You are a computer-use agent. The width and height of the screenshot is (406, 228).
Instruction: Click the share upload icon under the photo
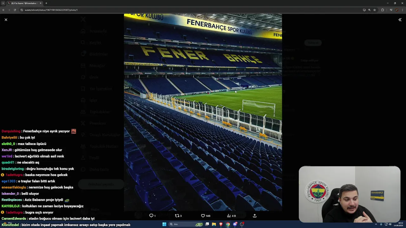pyautogui.click(x=254, y=216)
